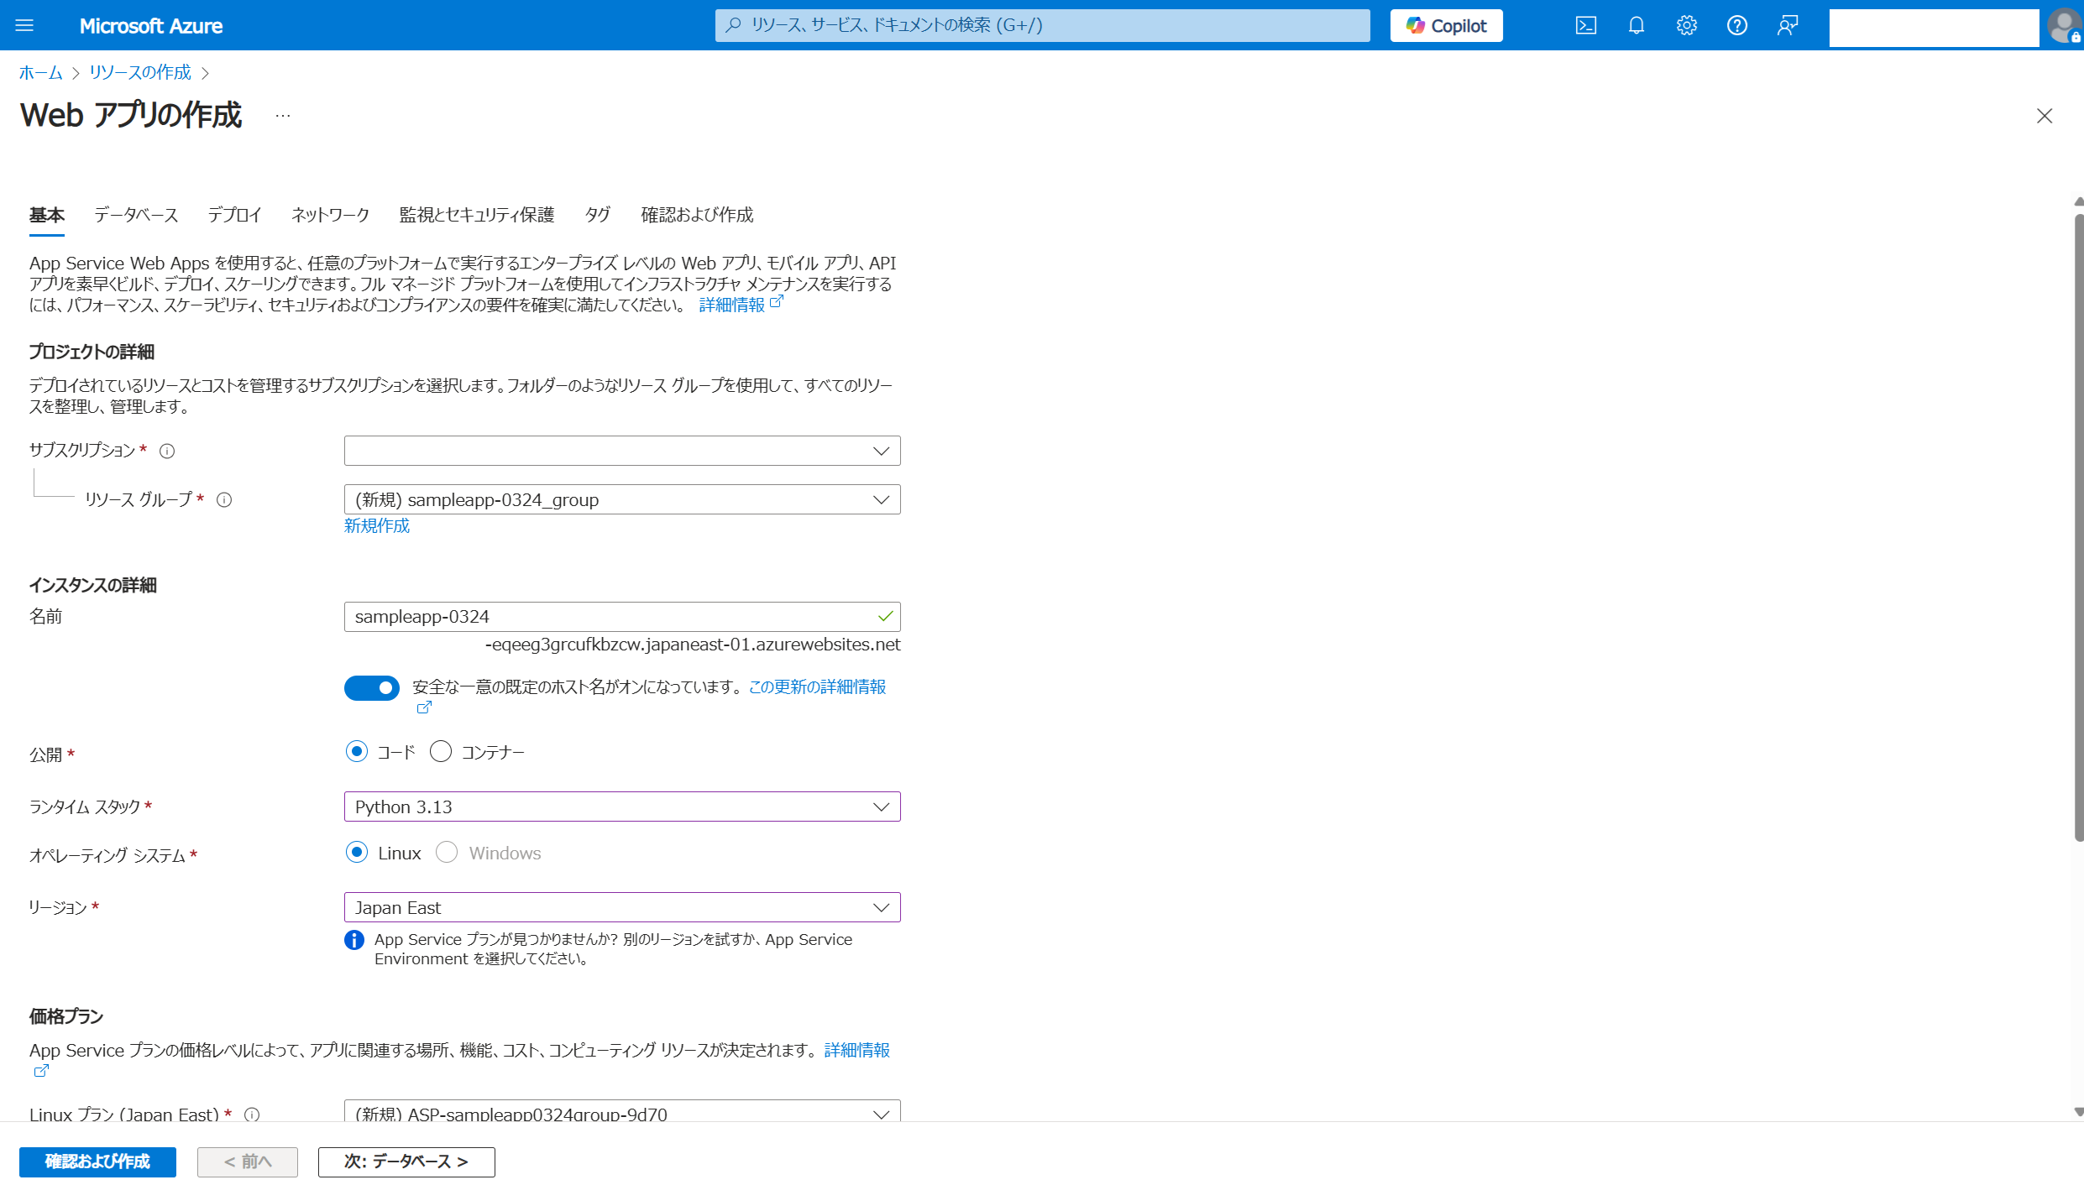2084x1185 pixels.
Task: Switch to the 確認および作成 tab
Action: pos(697,215)
